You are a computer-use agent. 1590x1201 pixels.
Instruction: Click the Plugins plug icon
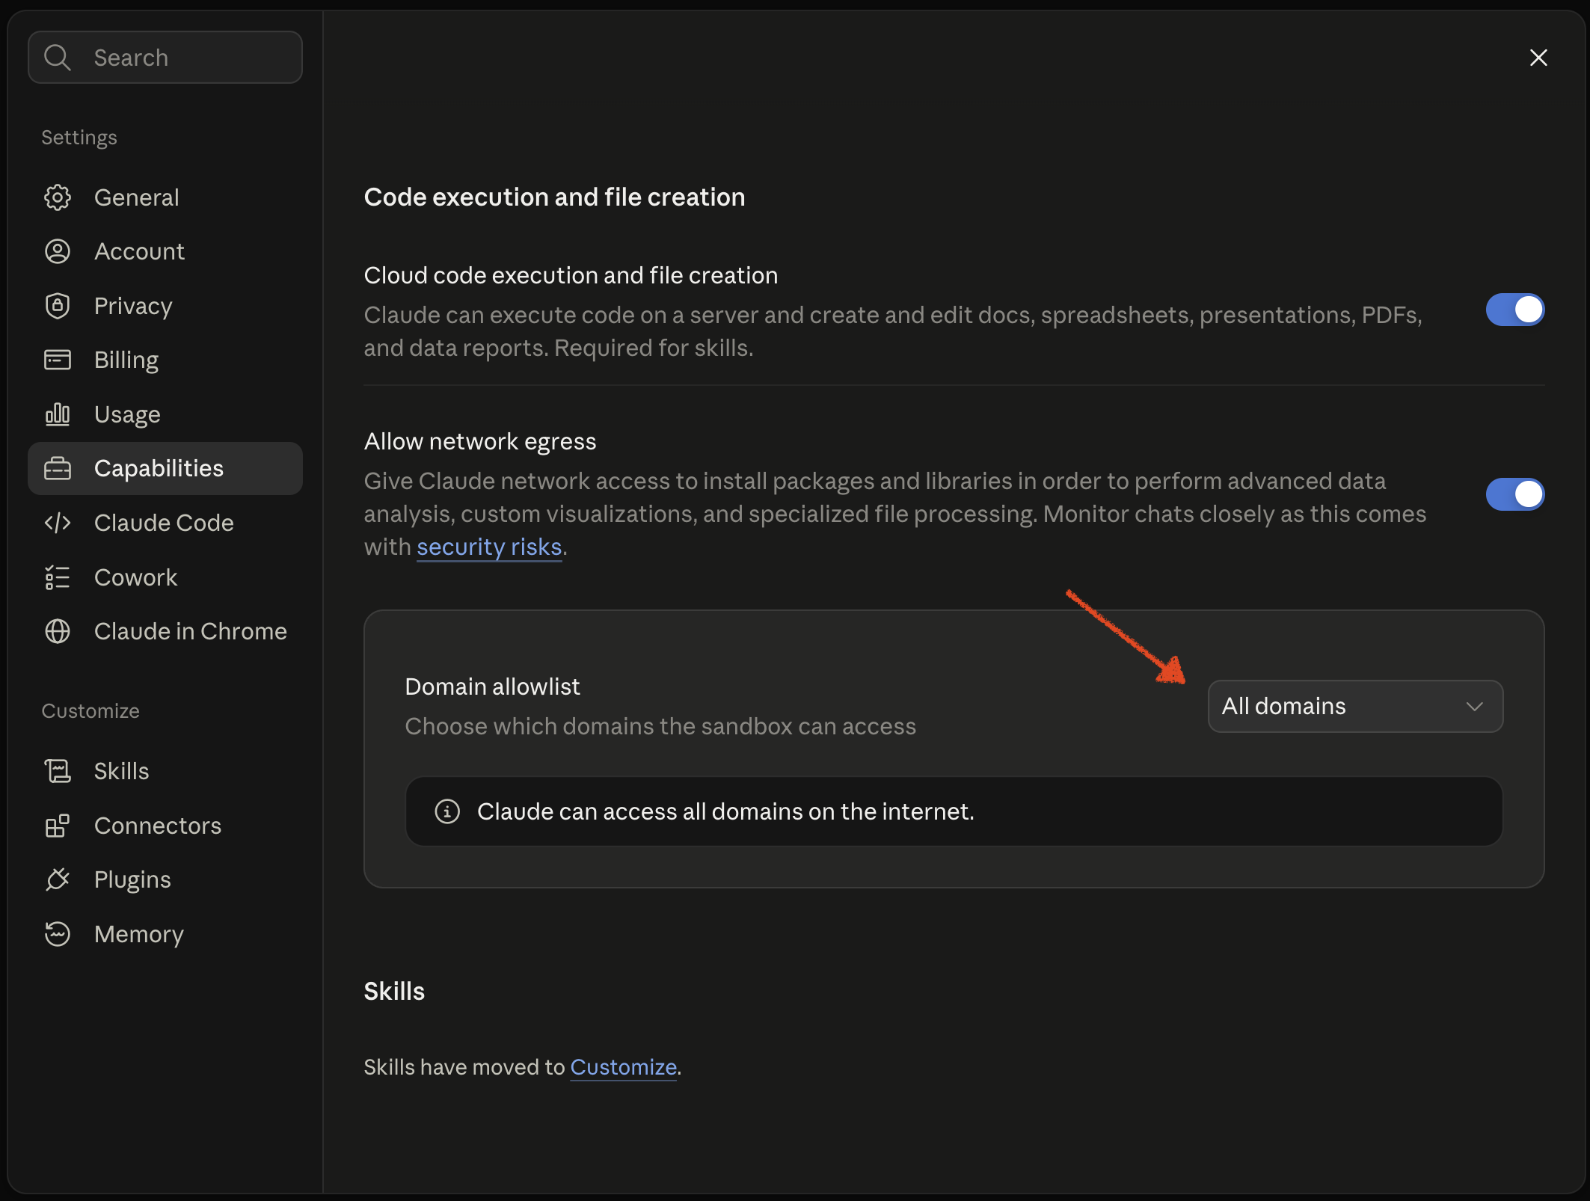(x=58, y=879)
